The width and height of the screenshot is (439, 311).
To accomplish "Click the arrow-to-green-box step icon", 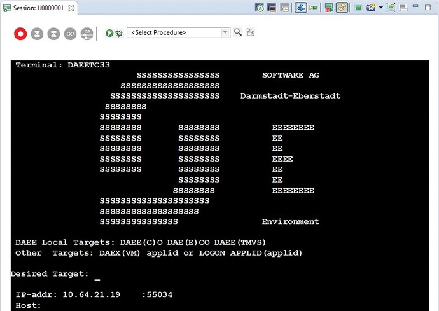I will 313,8.
